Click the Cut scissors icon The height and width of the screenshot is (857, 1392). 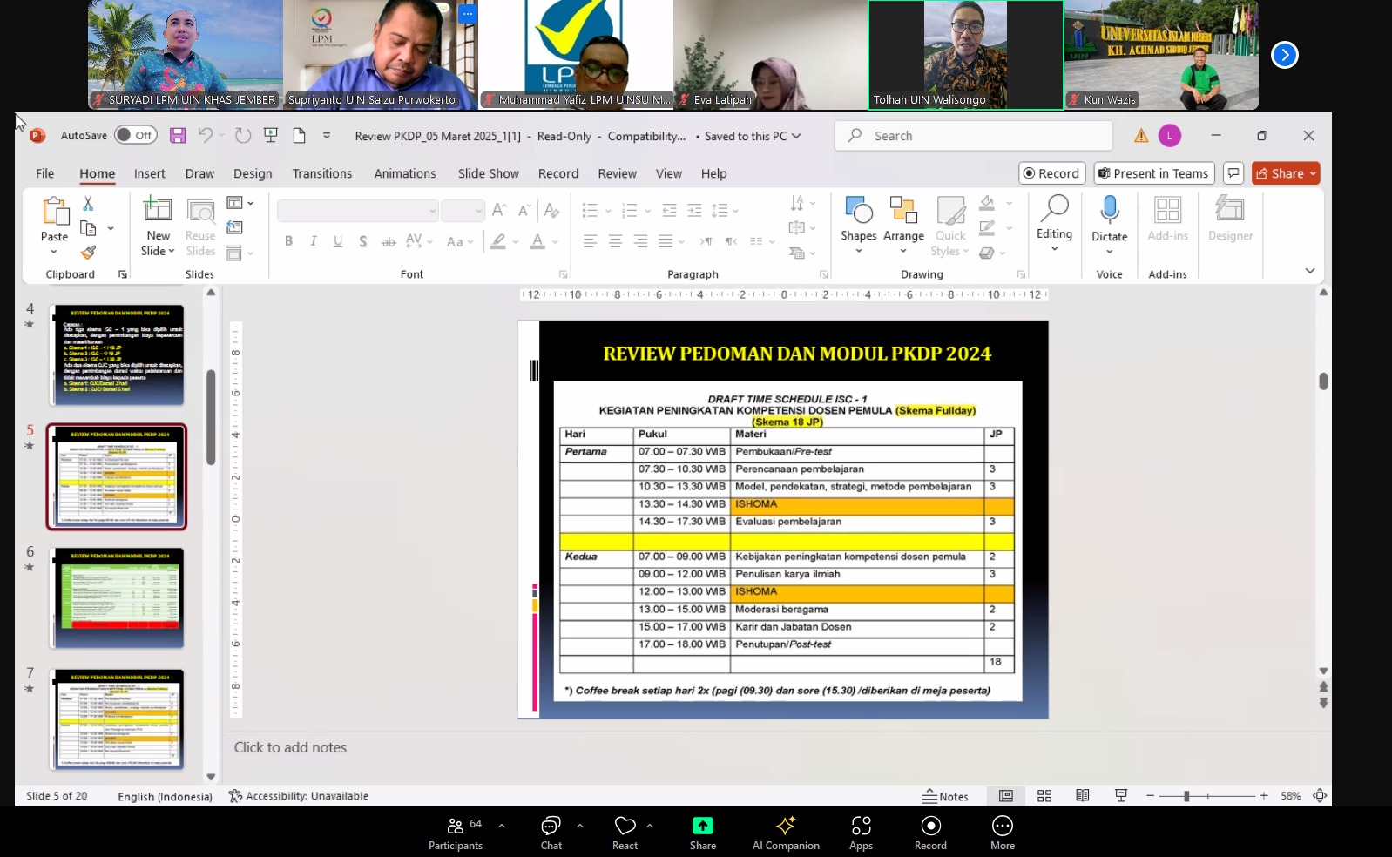click(x=88, y=203)
